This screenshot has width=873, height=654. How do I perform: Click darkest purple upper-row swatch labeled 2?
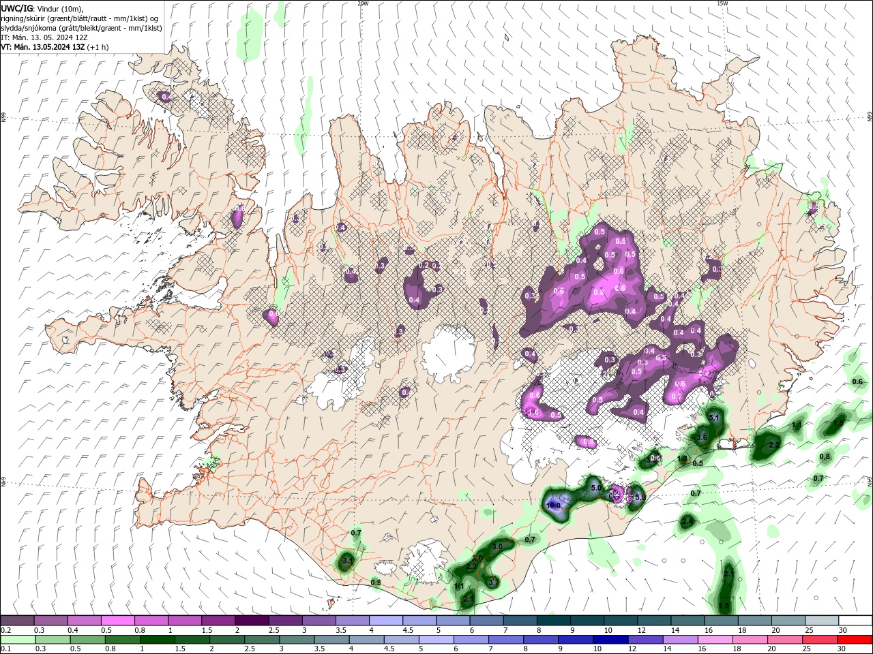252,621
